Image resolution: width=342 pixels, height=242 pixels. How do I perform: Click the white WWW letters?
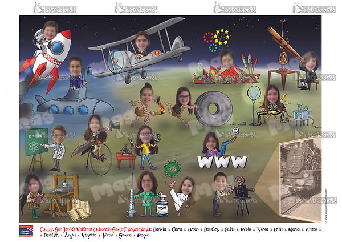[x=222, y=162]
